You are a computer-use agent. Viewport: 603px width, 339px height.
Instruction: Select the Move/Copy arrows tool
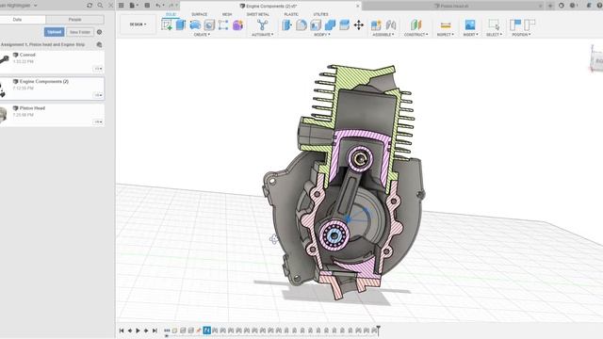coord(359,25)
